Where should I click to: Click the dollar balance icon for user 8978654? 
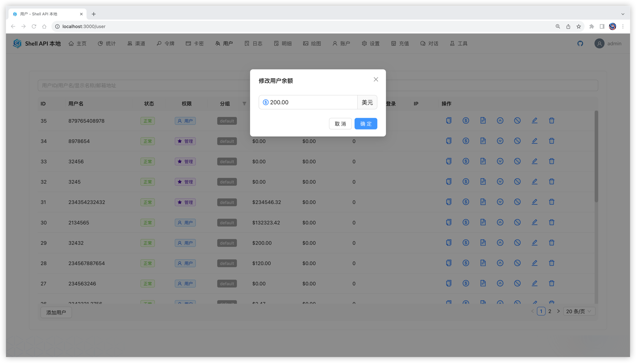click(x=466, y=141)
